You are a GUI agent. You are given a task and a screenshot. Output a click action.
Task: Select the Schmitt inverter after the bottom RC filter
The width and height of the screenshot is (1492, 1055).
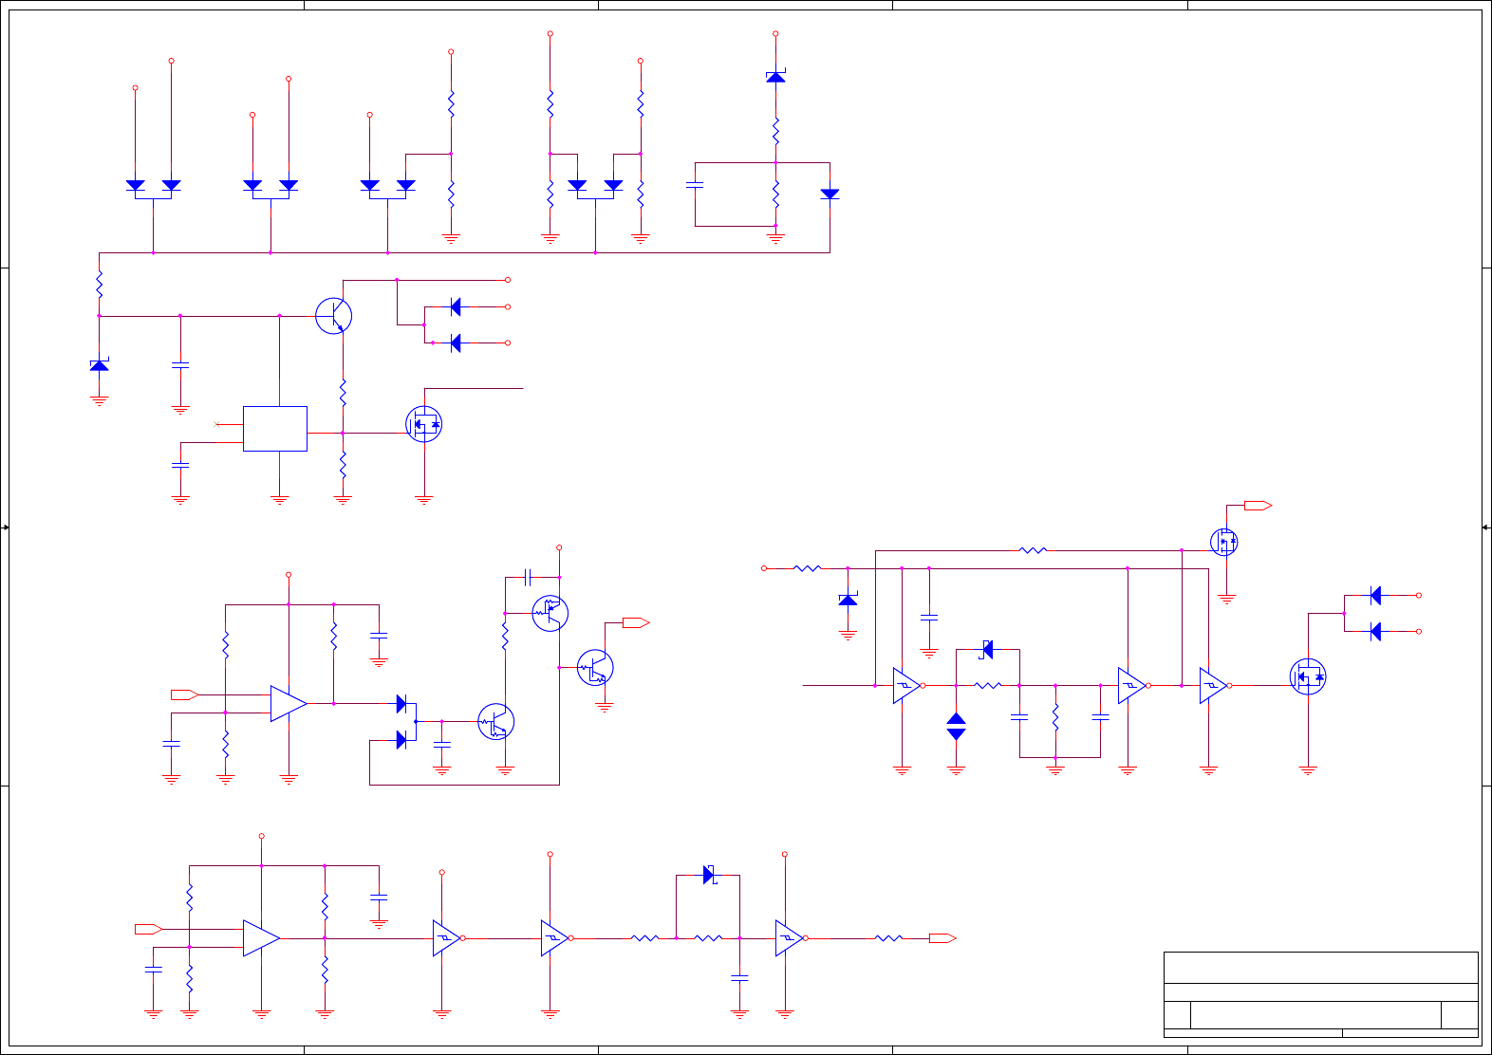click(x=790, y=938)
